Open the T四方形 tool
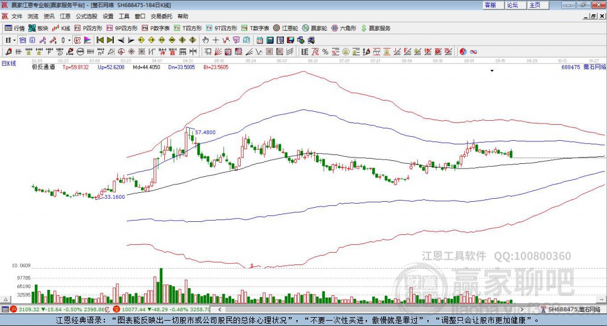Image resolution: width=607 pixels, height=326 pixels. coord(188,28)
